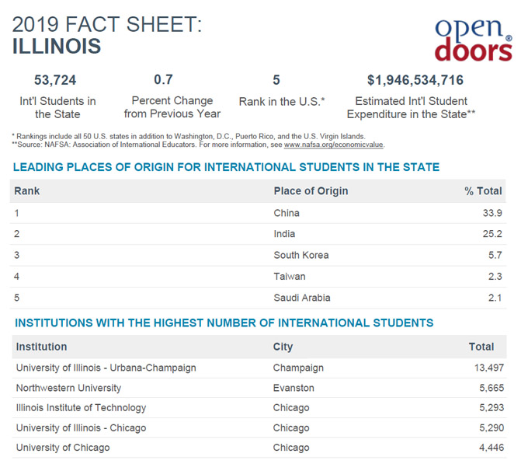This screenshot has height=464, width=528.
Task: Select the 2.1 percent value
Action: coord(495,298)
